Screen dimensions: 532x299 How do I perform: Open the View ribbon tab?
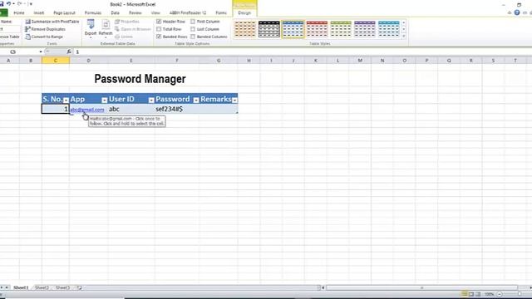155,13
